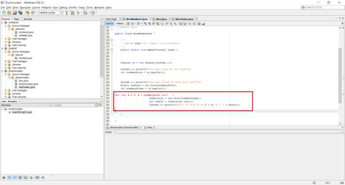The height and width of the screenshot is (185, 345).
Task: Click the Undo toolbar icon
Action: 28,13
